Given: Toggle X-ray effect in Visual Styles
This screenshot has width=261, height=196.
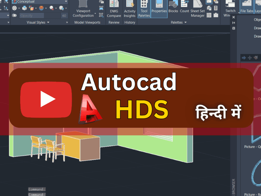Looking at the screenshot, I should [15, 8].
